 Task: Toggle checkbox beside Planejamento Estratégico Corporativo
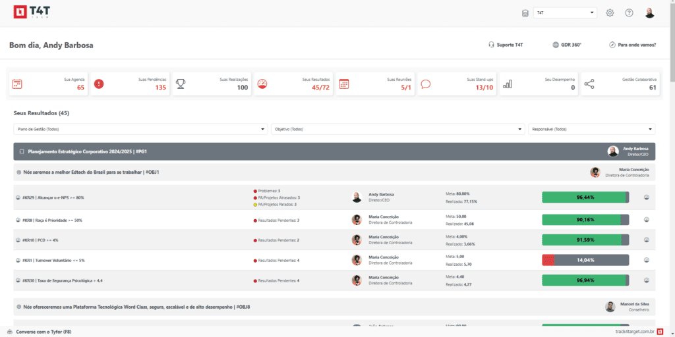(x=22, y=151)
